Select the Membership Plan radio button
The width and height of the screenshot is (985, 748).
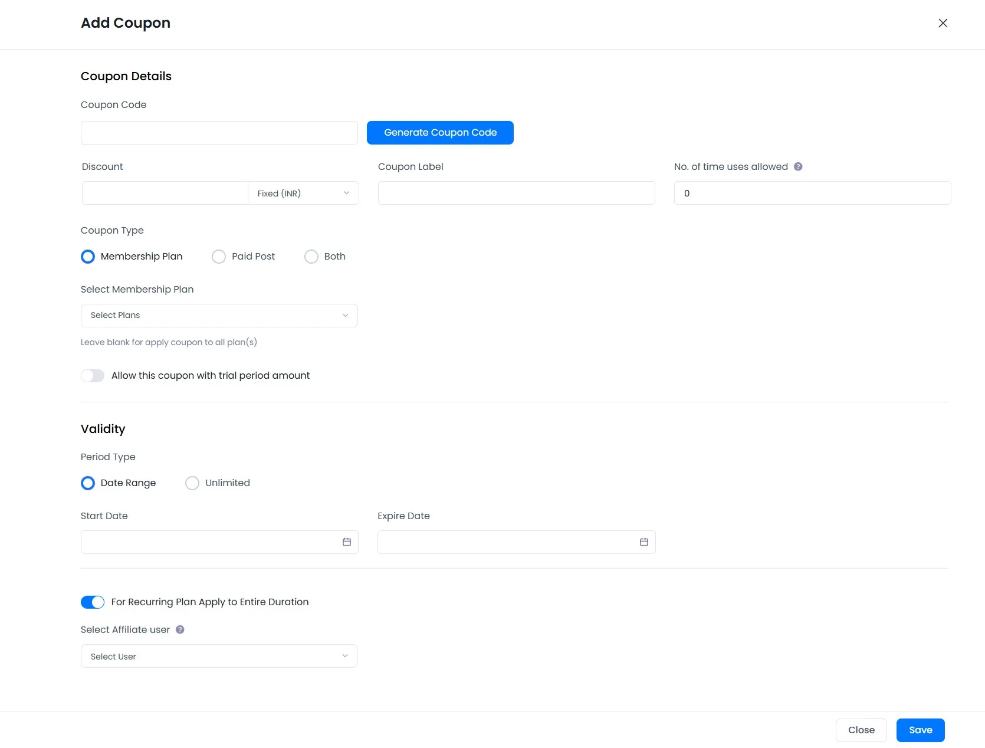[x=88, y=257]
